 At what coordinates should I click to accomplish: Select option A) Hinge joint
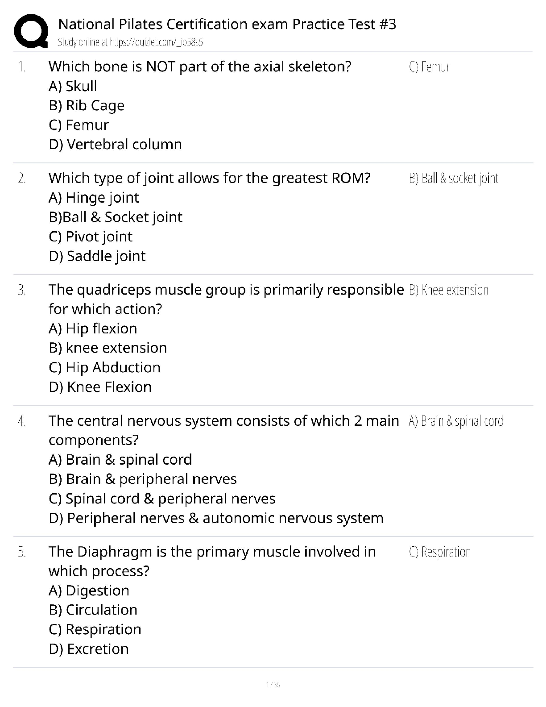[94, 198]
